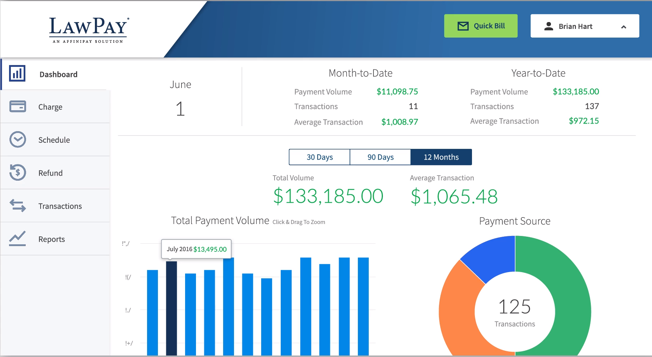Open the Refund section
Image resolution: width=652 pixels, height=357 pixels.
(x=55, y=173)
